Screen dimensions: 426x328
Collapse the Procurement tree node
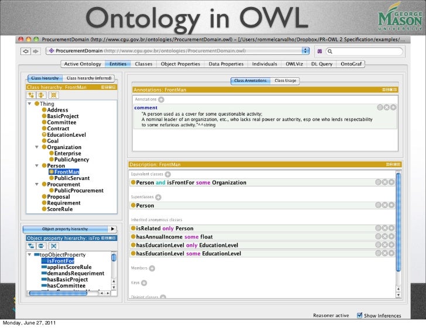coord(37,185)
